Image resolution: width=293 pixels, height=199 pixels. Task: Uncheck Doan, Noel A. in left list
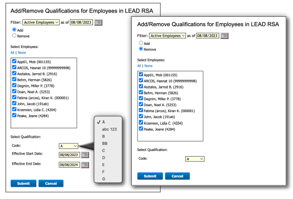click(14, 91)
